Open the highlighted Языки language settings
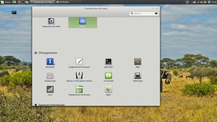 tap(83, 22)
